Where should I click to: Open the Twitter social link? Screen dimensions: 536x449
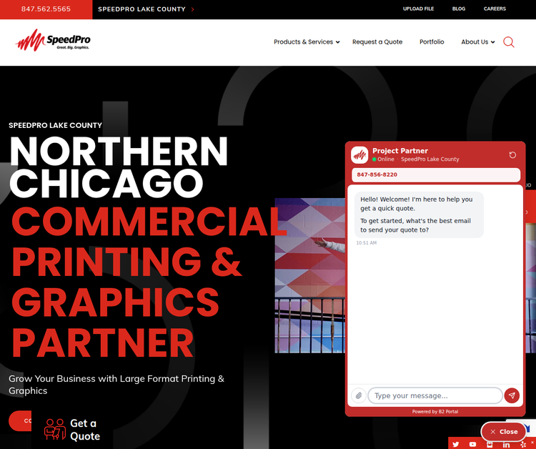click(x=456, y=444)
